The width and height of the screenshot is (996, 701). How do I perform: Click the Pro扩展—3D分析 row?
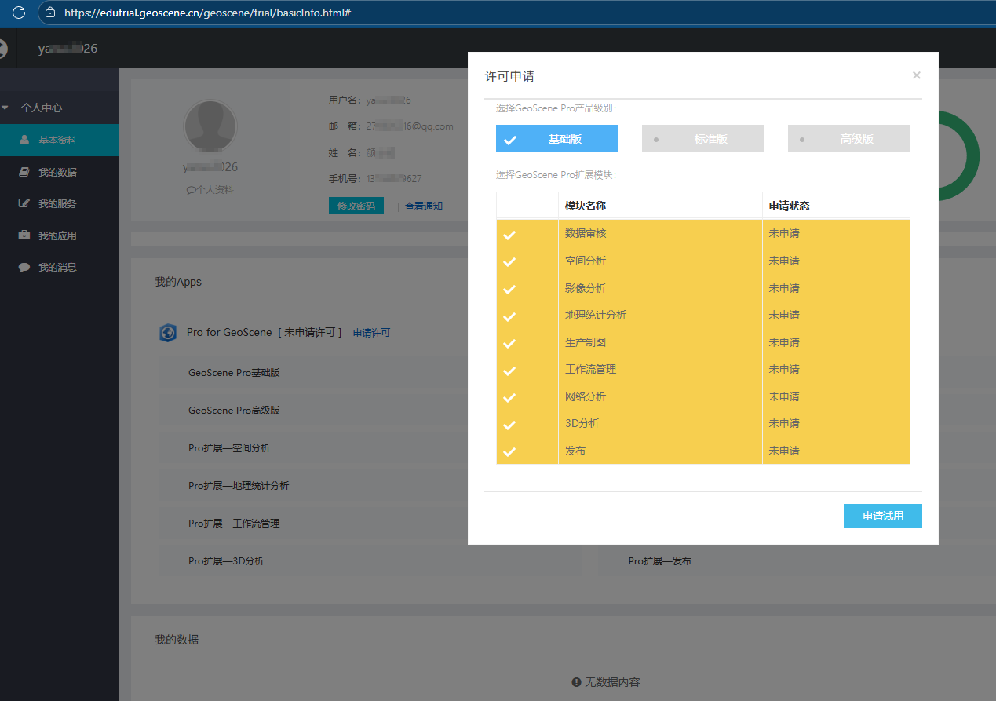pyautogui.click(x=370, y=561)
